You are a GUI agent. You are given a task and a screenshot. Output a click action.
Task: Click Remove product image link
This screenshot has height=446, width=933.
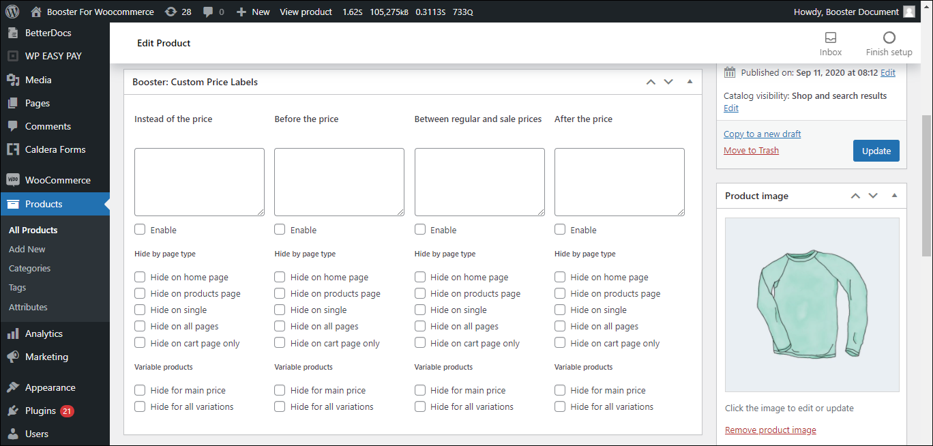click(771, 430)
